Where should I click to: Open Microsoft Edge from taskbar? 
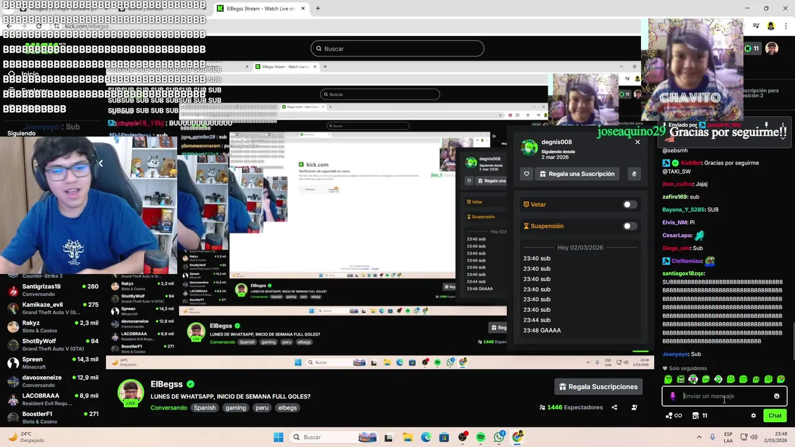426,437
